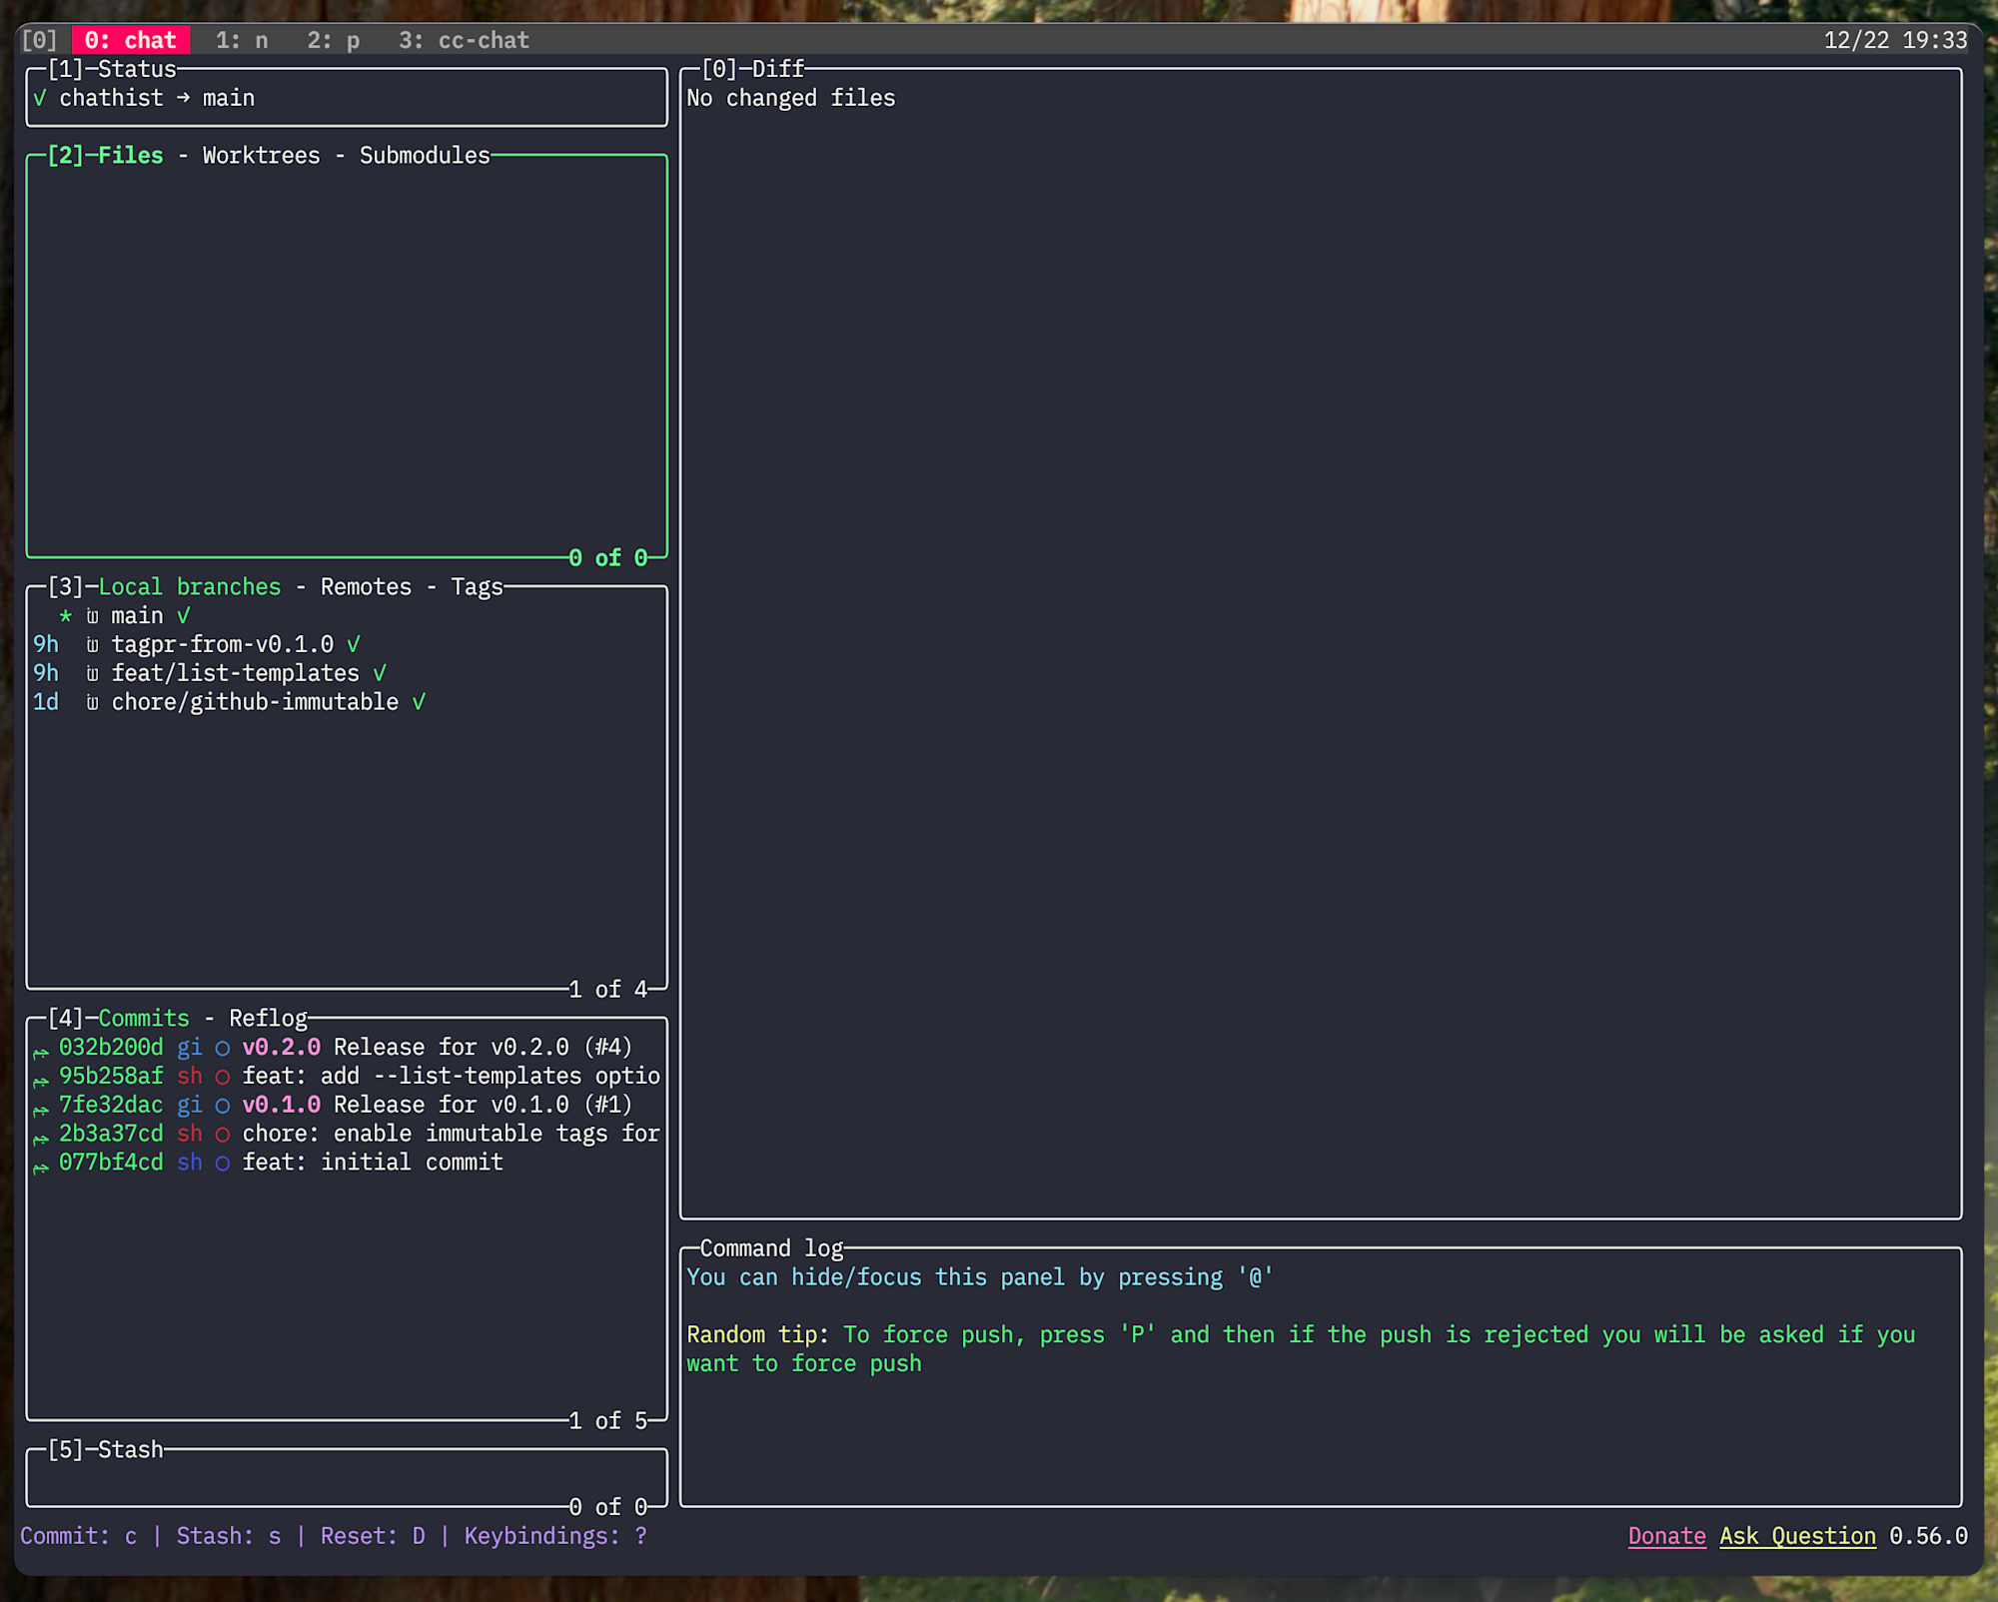Switch to Tags tab
This screenshot has width=1998, height=1602.
[x=477, y=587]
